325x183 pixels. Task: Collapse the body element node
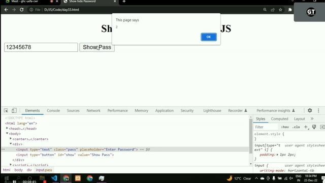7,133
